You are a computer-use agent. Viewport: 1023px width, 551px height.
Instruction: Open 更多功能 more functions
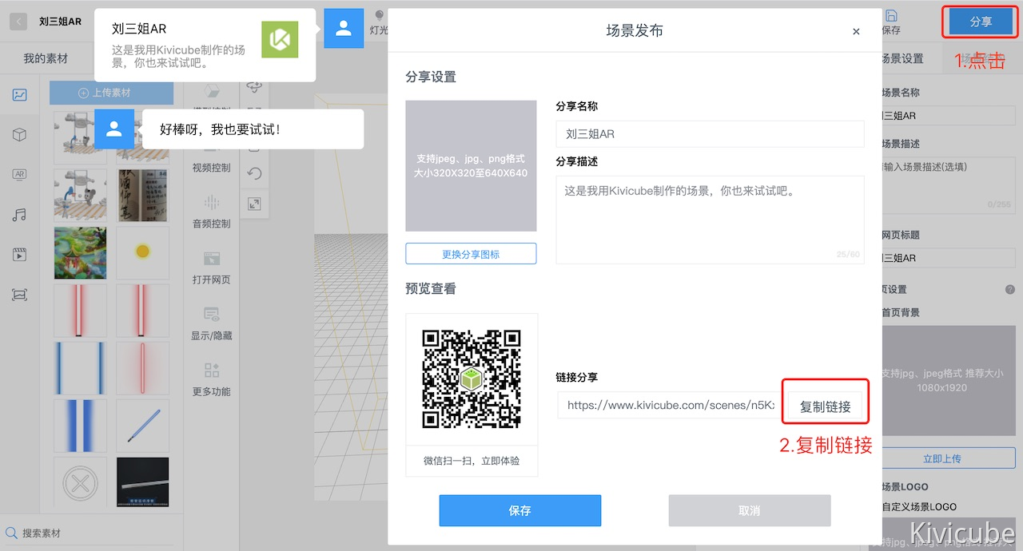[212, 380]
